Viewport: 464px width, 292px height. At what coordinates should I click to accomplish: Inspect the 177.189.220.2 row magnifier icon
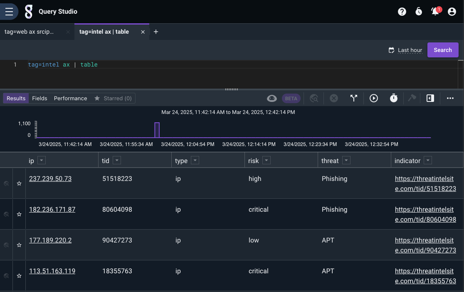coord(6,245)
